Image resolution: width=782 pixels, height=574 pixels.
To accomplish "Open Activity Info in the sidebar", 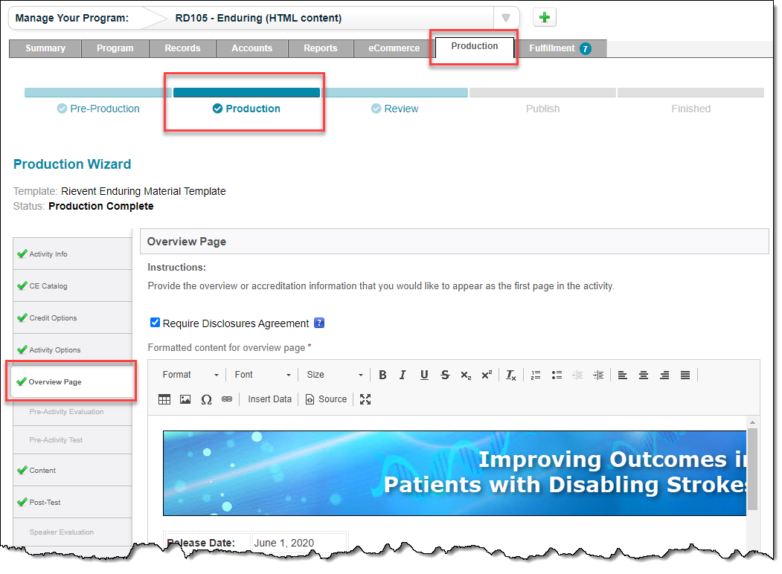I will (x=72, y=254).
